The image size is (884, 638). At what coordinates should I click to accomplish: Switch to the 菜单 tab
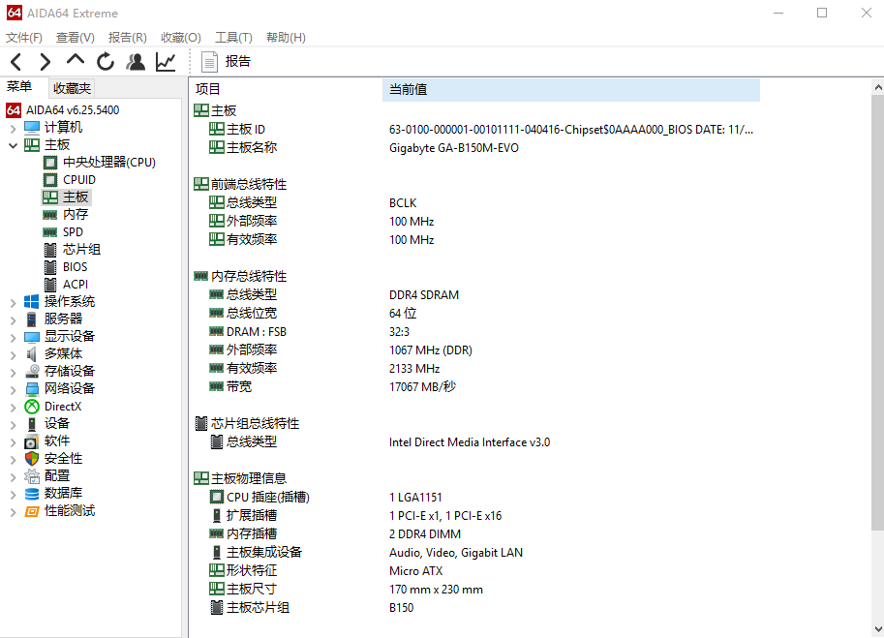19,87
